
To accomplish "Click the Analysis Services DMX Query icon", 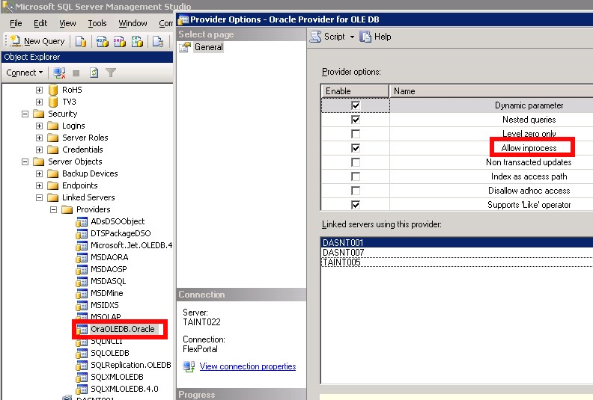I will (120, 41).
